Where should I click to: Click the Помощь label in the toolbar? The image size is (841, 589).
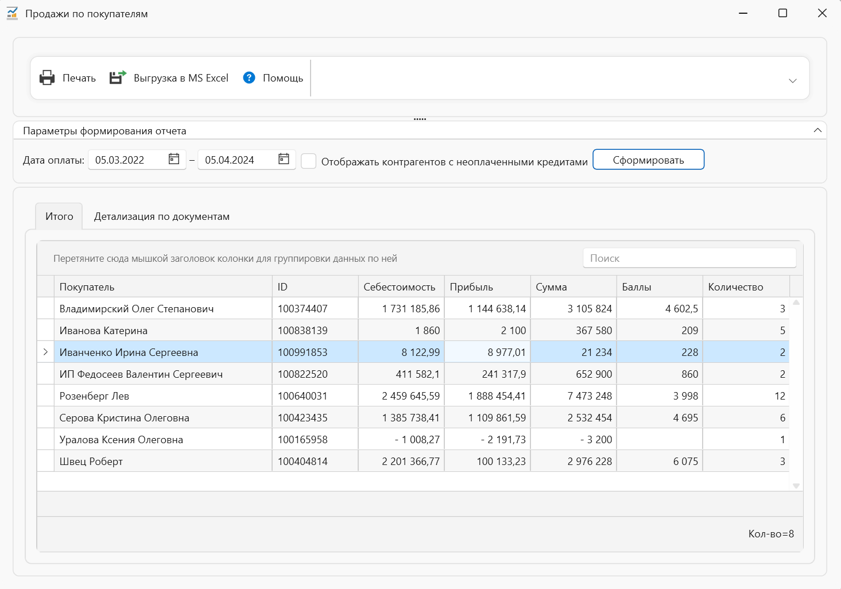click(x=283, y=78)
